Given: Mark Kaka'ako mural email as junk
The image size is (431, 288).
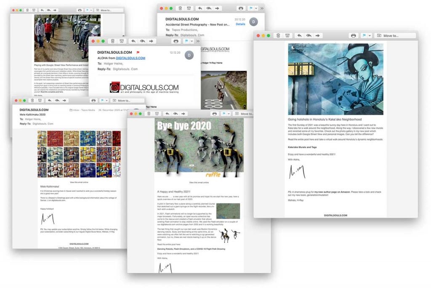Looking at the screenshot, I should click(x=287, y=35).
